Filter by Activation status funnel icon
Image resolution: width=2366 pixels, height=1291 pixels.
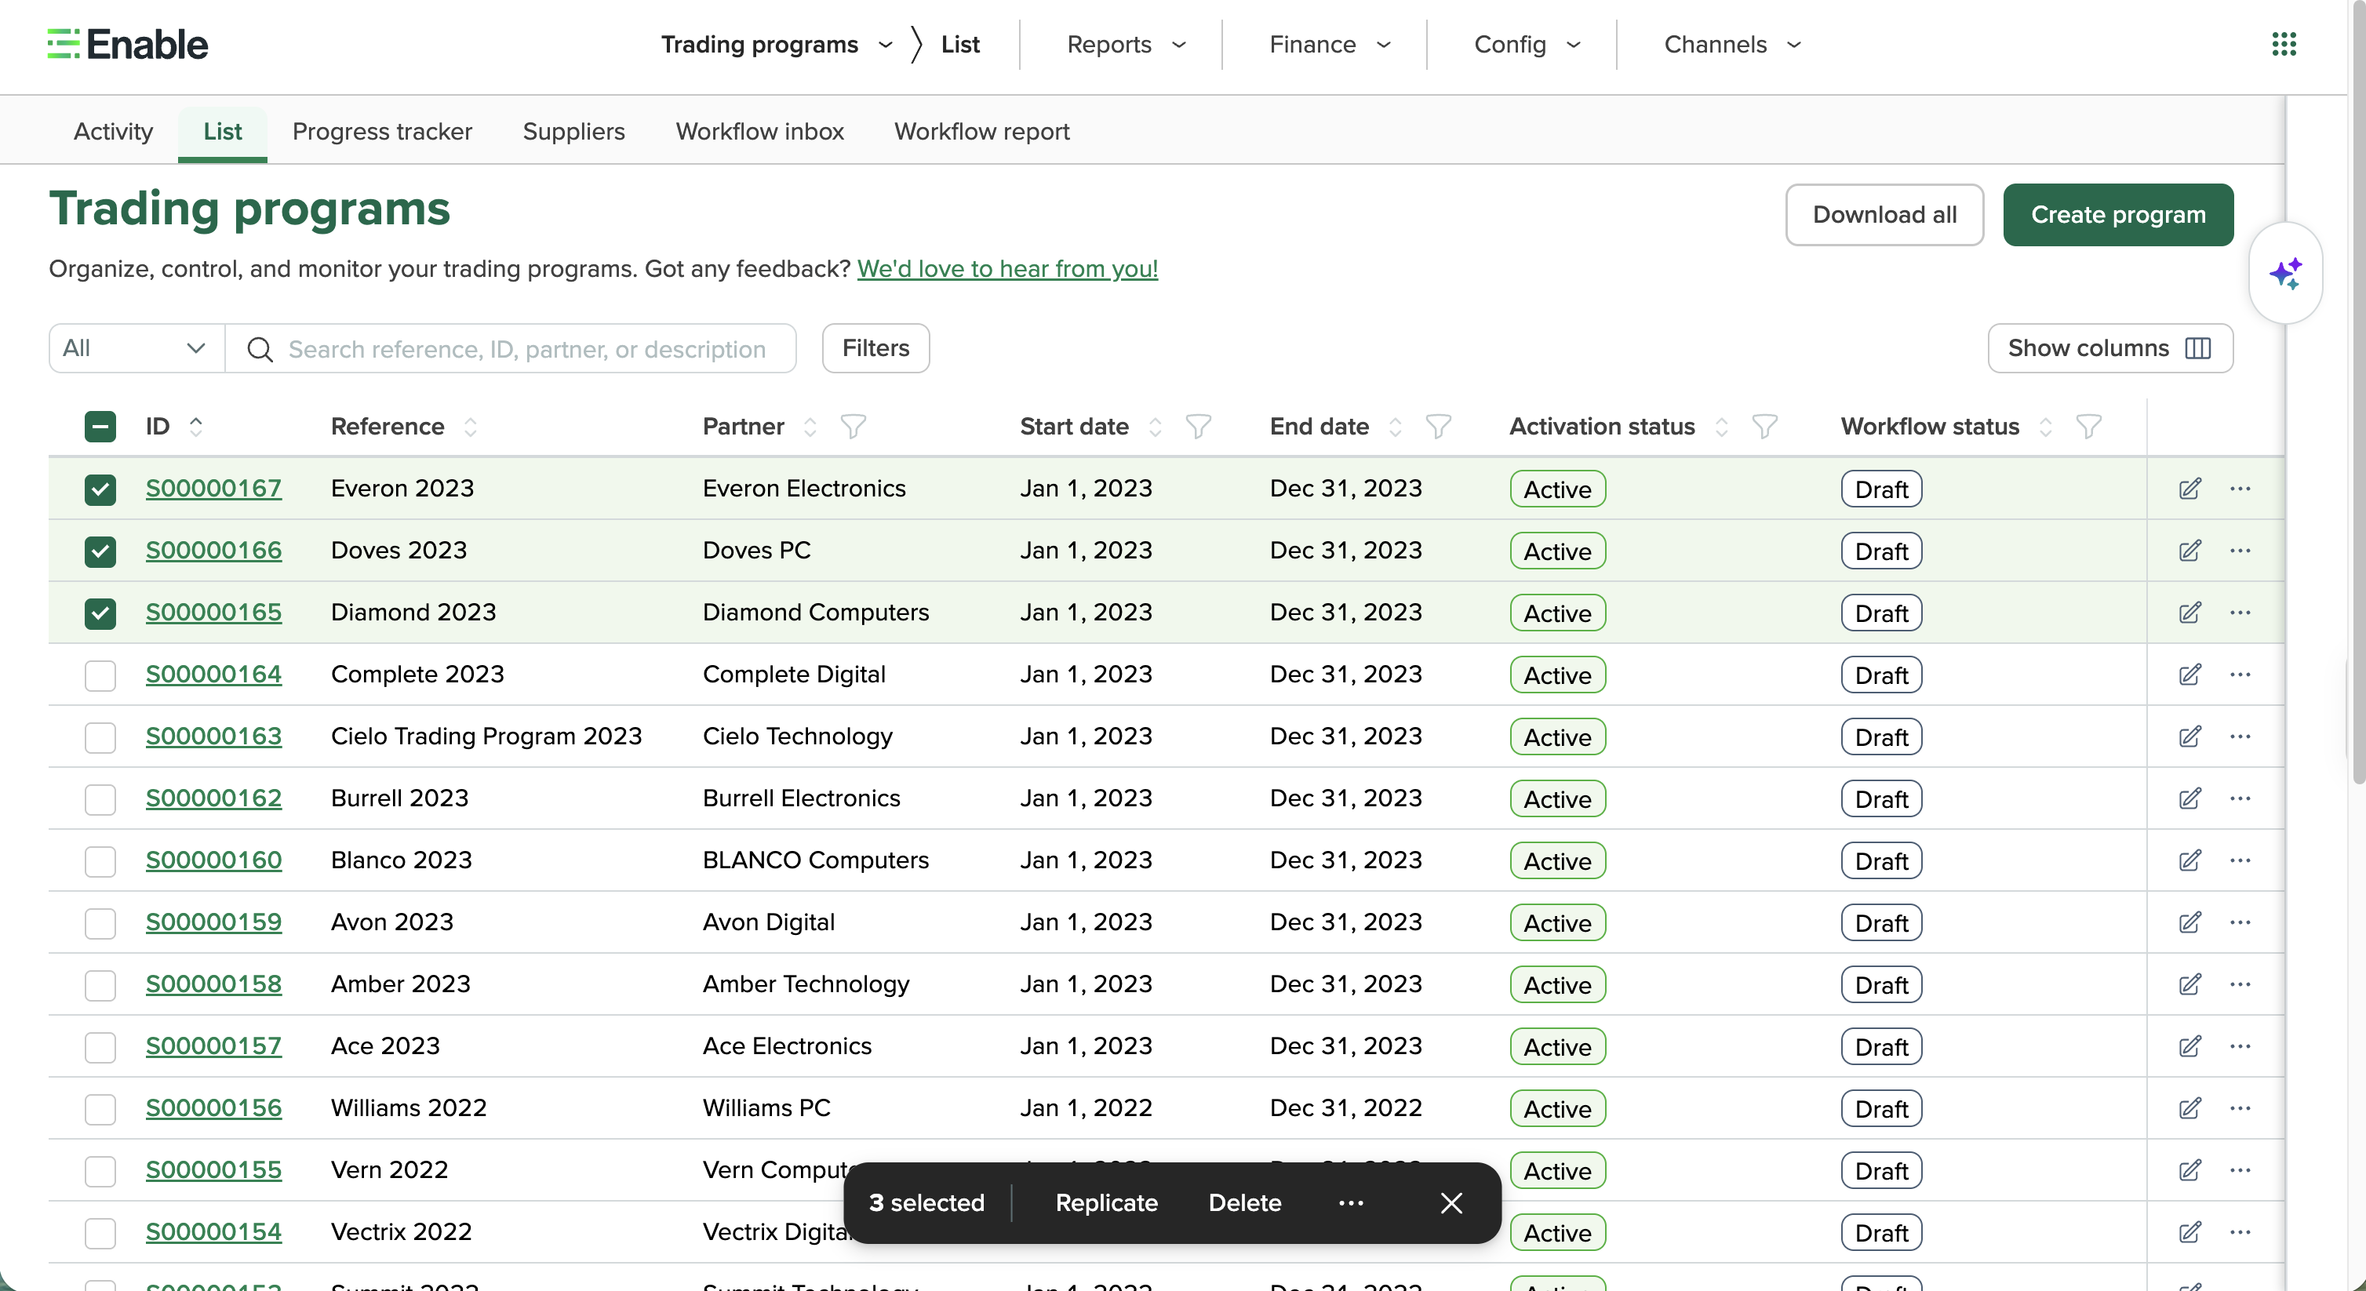tap(1764, 427)
